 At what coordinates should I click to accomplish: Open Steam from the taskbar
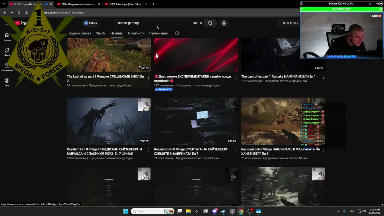tap(223, 211)
